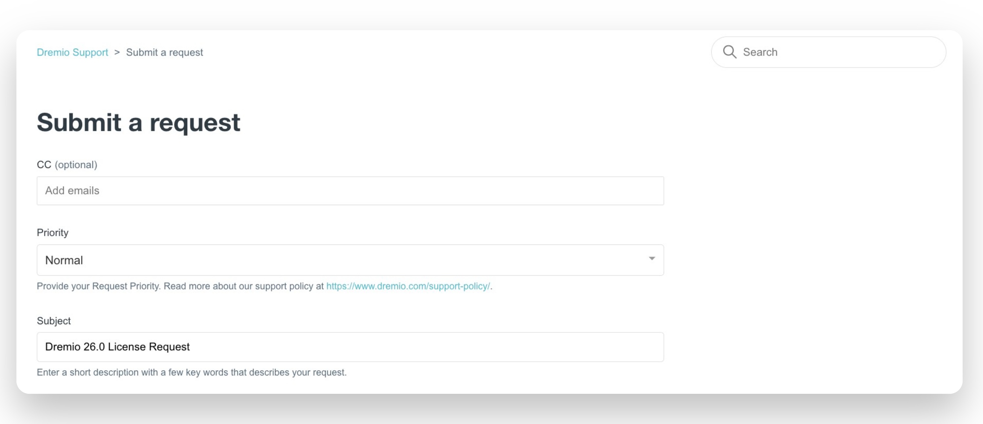Open the Dremio Support breadcrumb link
Image resolution: width=983 pixels, height=424 pixels.
tap(72, 52)
